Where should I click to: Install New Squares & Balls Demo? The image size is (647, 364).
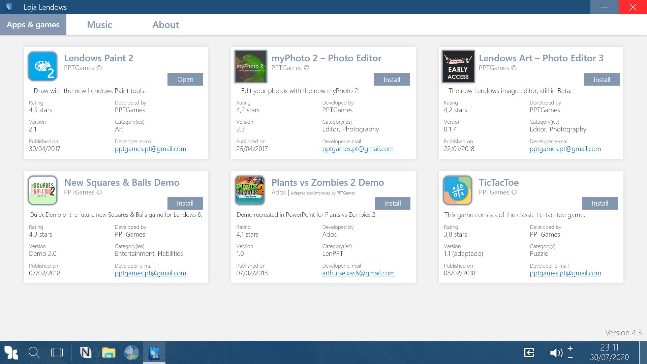pos(185,203)
